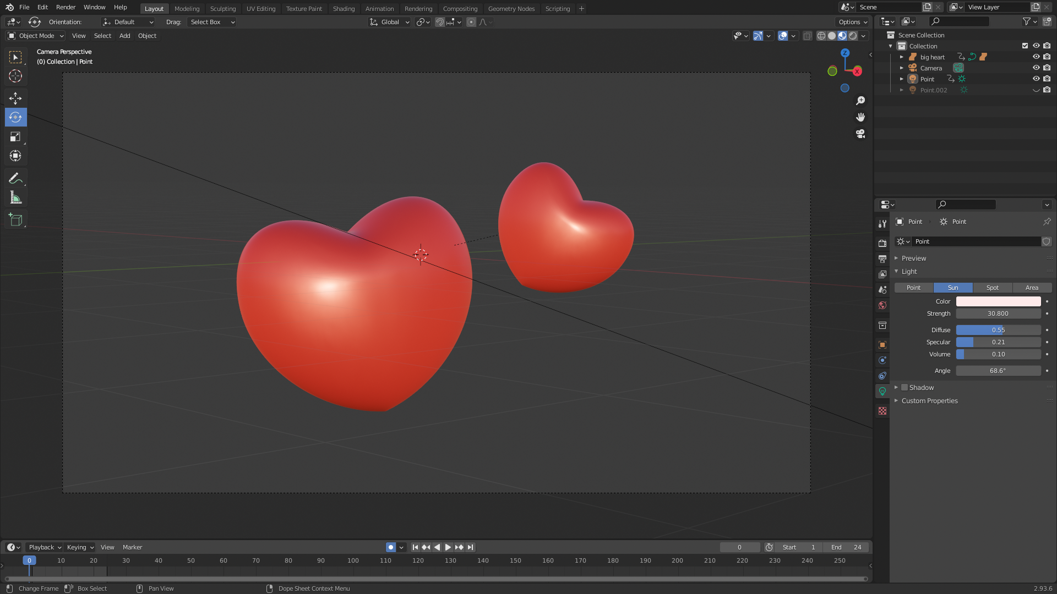The height and width of the screenshot is (594, 1057).
Task: Open the light Color swatch
Action: [998, 301]
